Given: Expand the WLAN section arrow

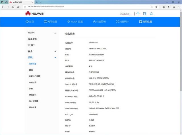Looking at the screenshot, I should coord(55,33).
